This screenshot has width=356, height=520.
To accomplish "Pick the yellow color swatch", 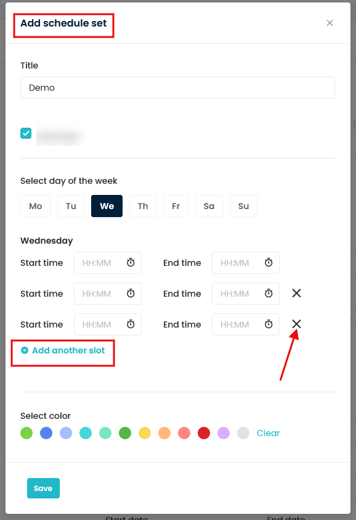I will pyautogui.click(x=145, y=433).
